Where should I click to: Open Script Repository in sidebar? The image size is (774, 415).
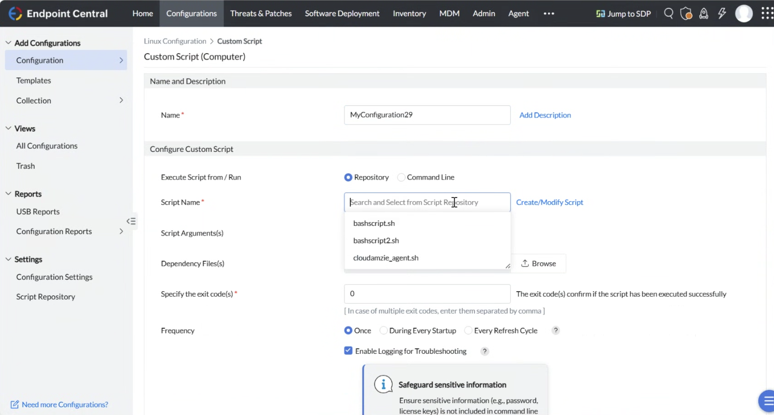coord(45,296)
